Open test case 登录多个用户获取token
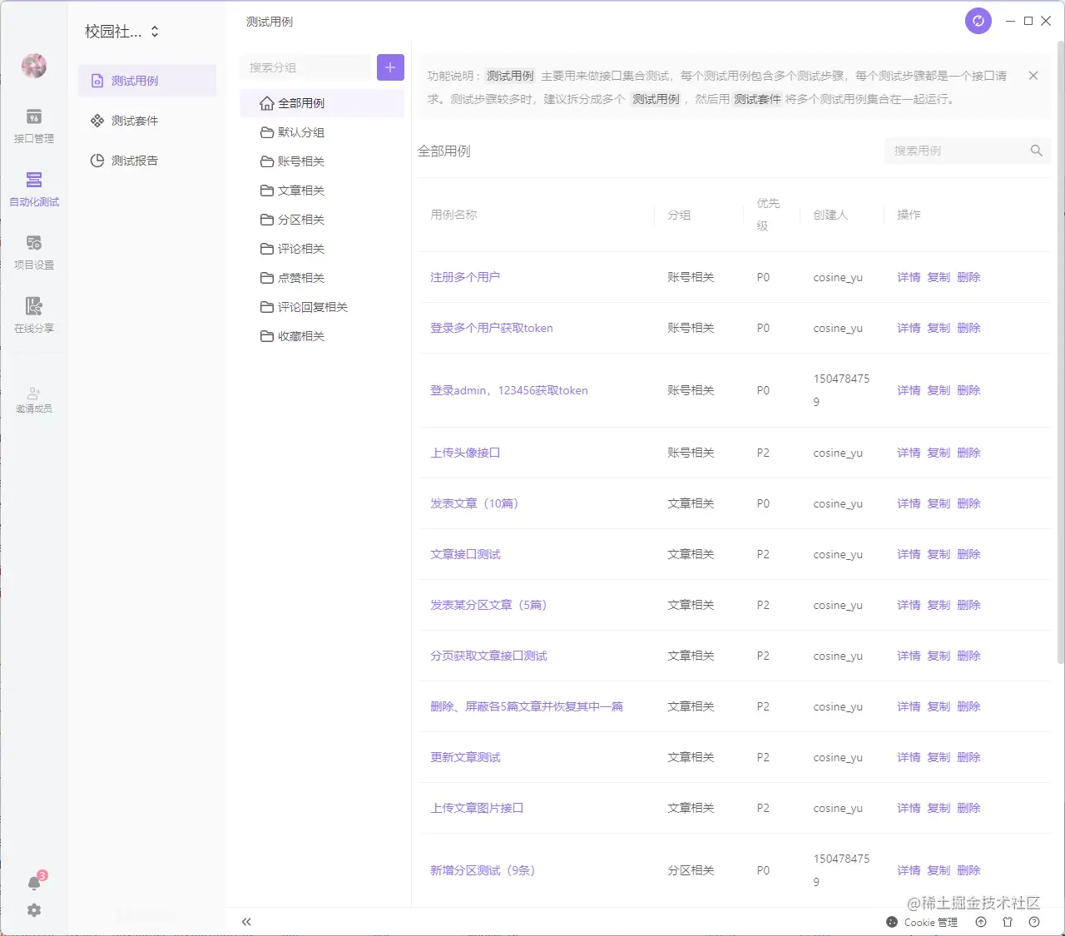 [492, 328]
